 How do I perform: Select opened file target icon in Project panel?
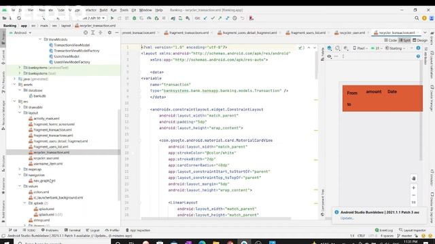86,33
